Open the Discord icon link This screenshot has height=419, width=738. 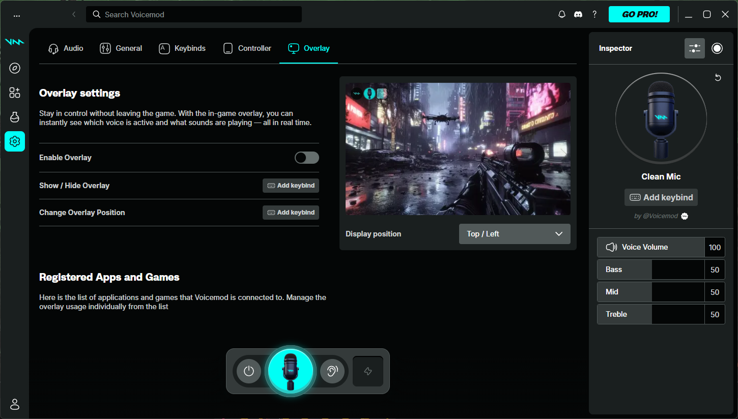click(578, 14)
